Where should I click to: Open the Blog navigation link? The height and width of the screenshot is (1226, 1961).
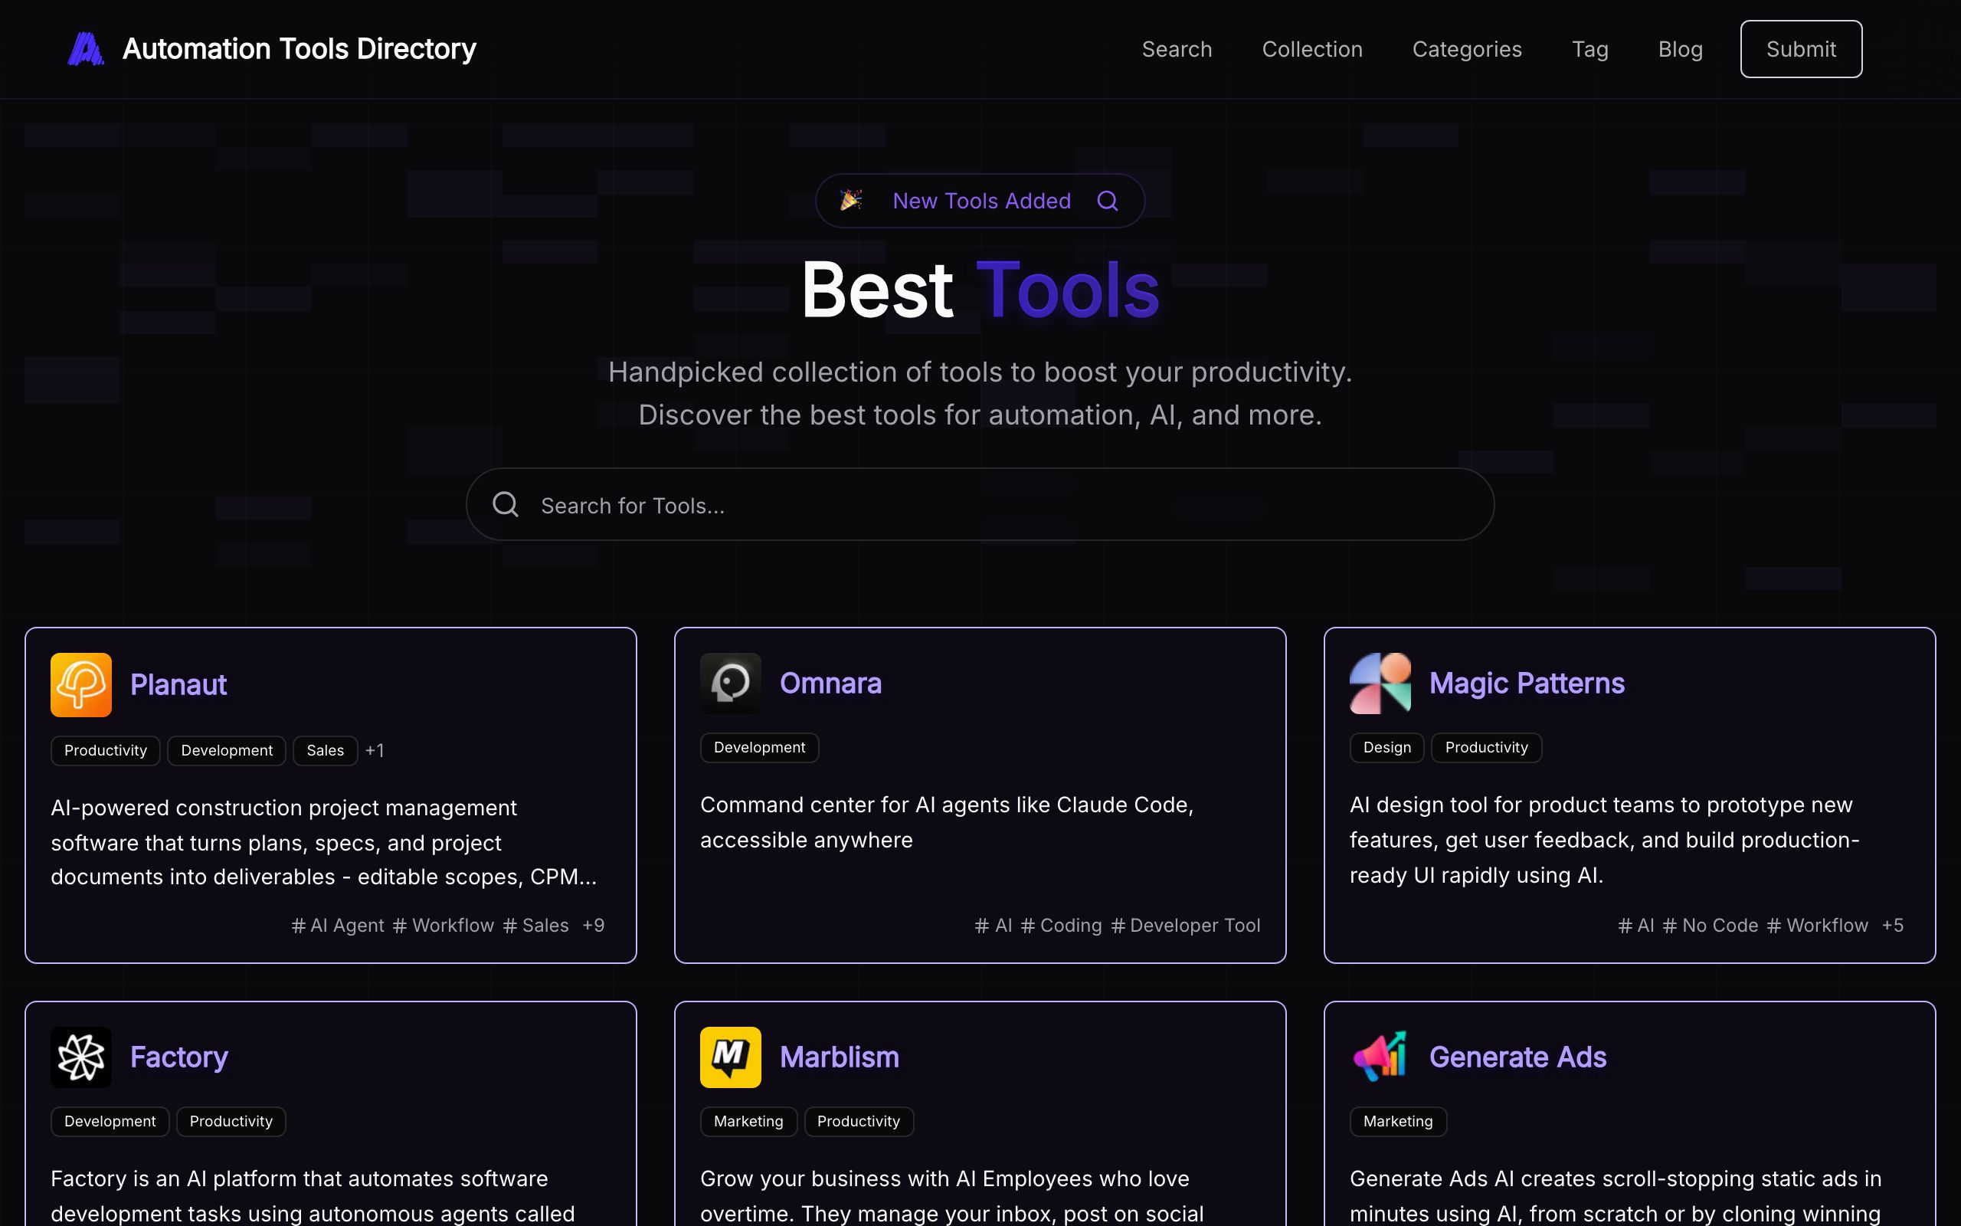pos(1680,48)
